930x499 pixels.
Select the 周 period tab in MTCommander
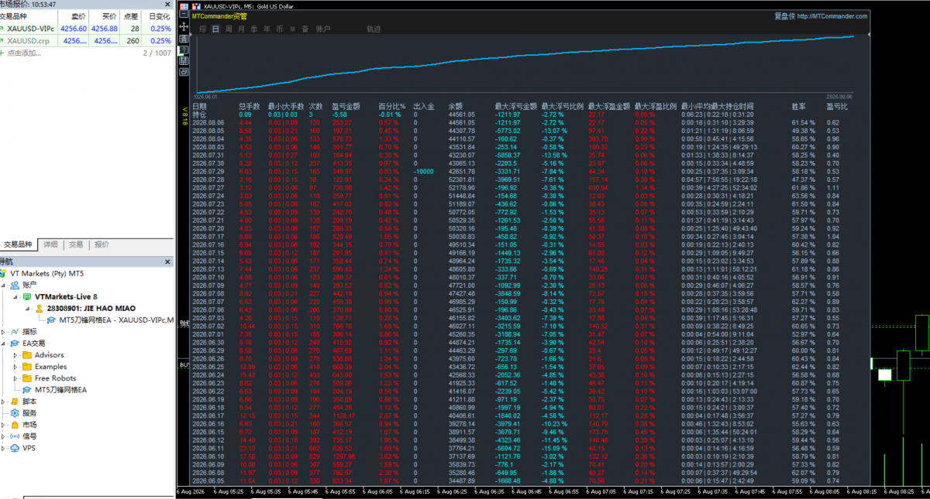pos(229,29)
